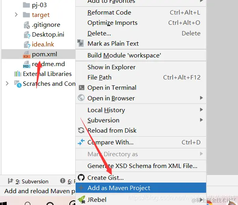The height and width of the screenshot is (205, 238).
Task: Select Delete... menu entry
Action: (141, 33)
